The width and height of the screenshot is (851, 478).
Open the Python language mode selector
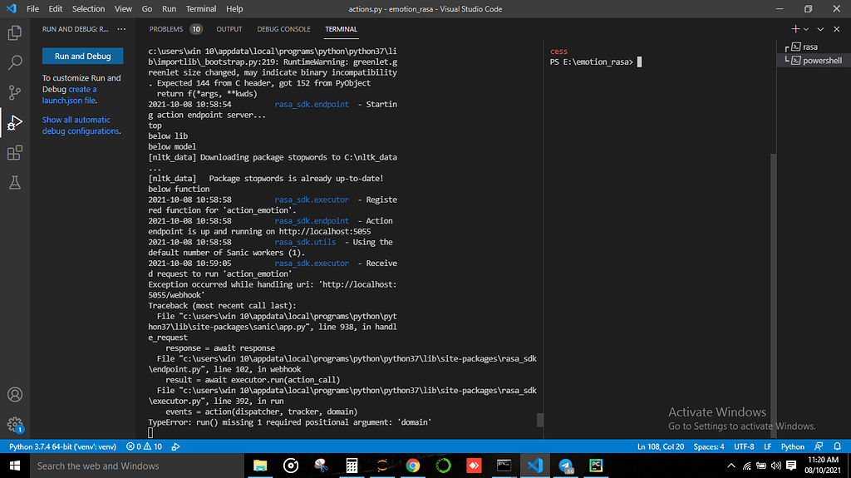[x=792, y=446]
